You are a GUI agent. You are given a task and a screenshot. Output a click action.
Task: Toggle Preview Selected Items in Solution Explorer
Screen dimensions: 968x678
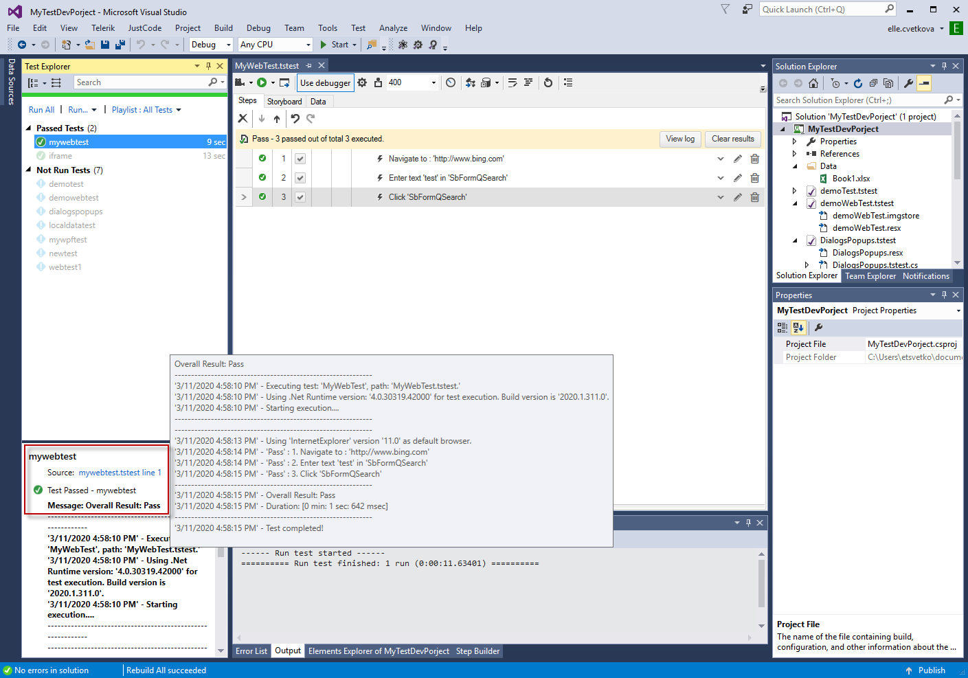click(924, 83)
